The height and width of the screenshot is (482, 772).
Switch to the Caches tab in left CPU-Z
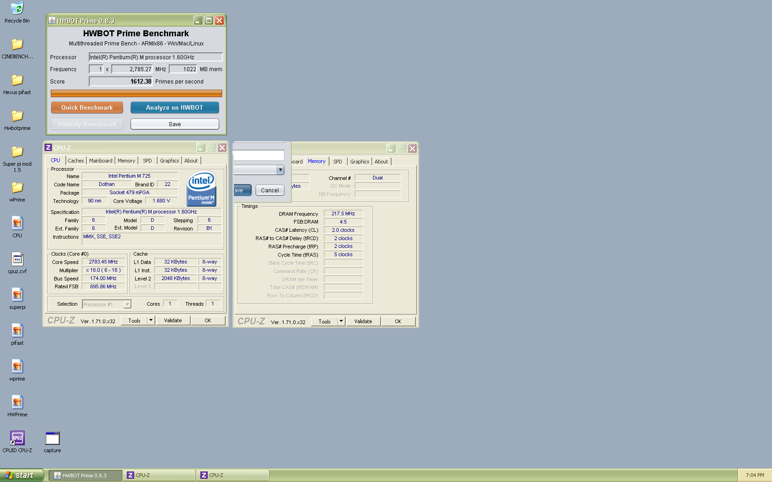[76, 161]
